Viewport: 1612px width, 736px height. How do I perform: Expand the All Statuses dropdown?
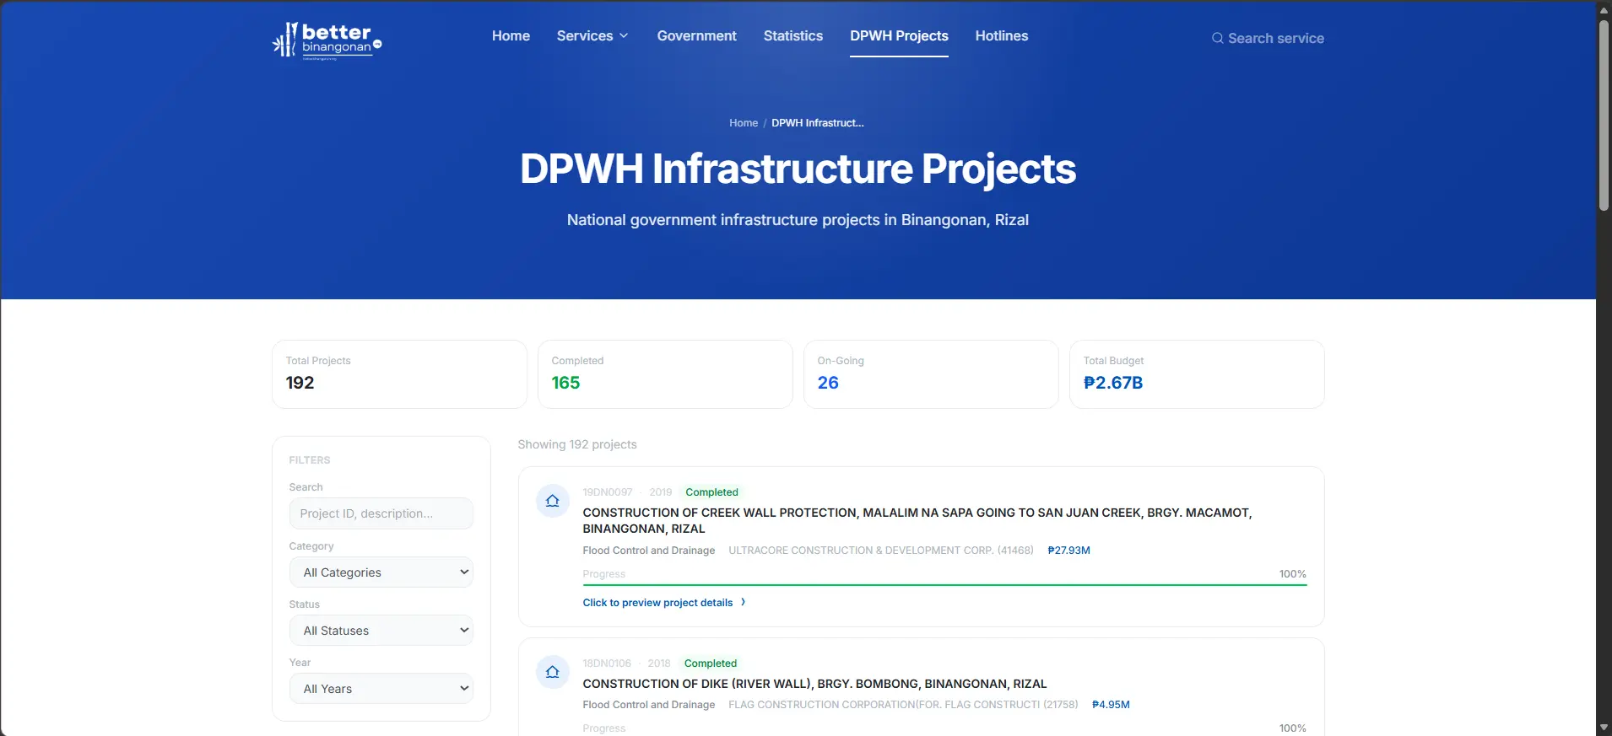381,631
